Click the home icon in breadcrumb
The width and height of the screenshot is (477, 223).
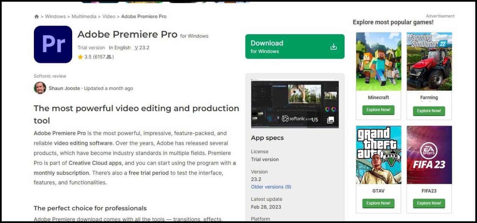(x=36, y=17)
